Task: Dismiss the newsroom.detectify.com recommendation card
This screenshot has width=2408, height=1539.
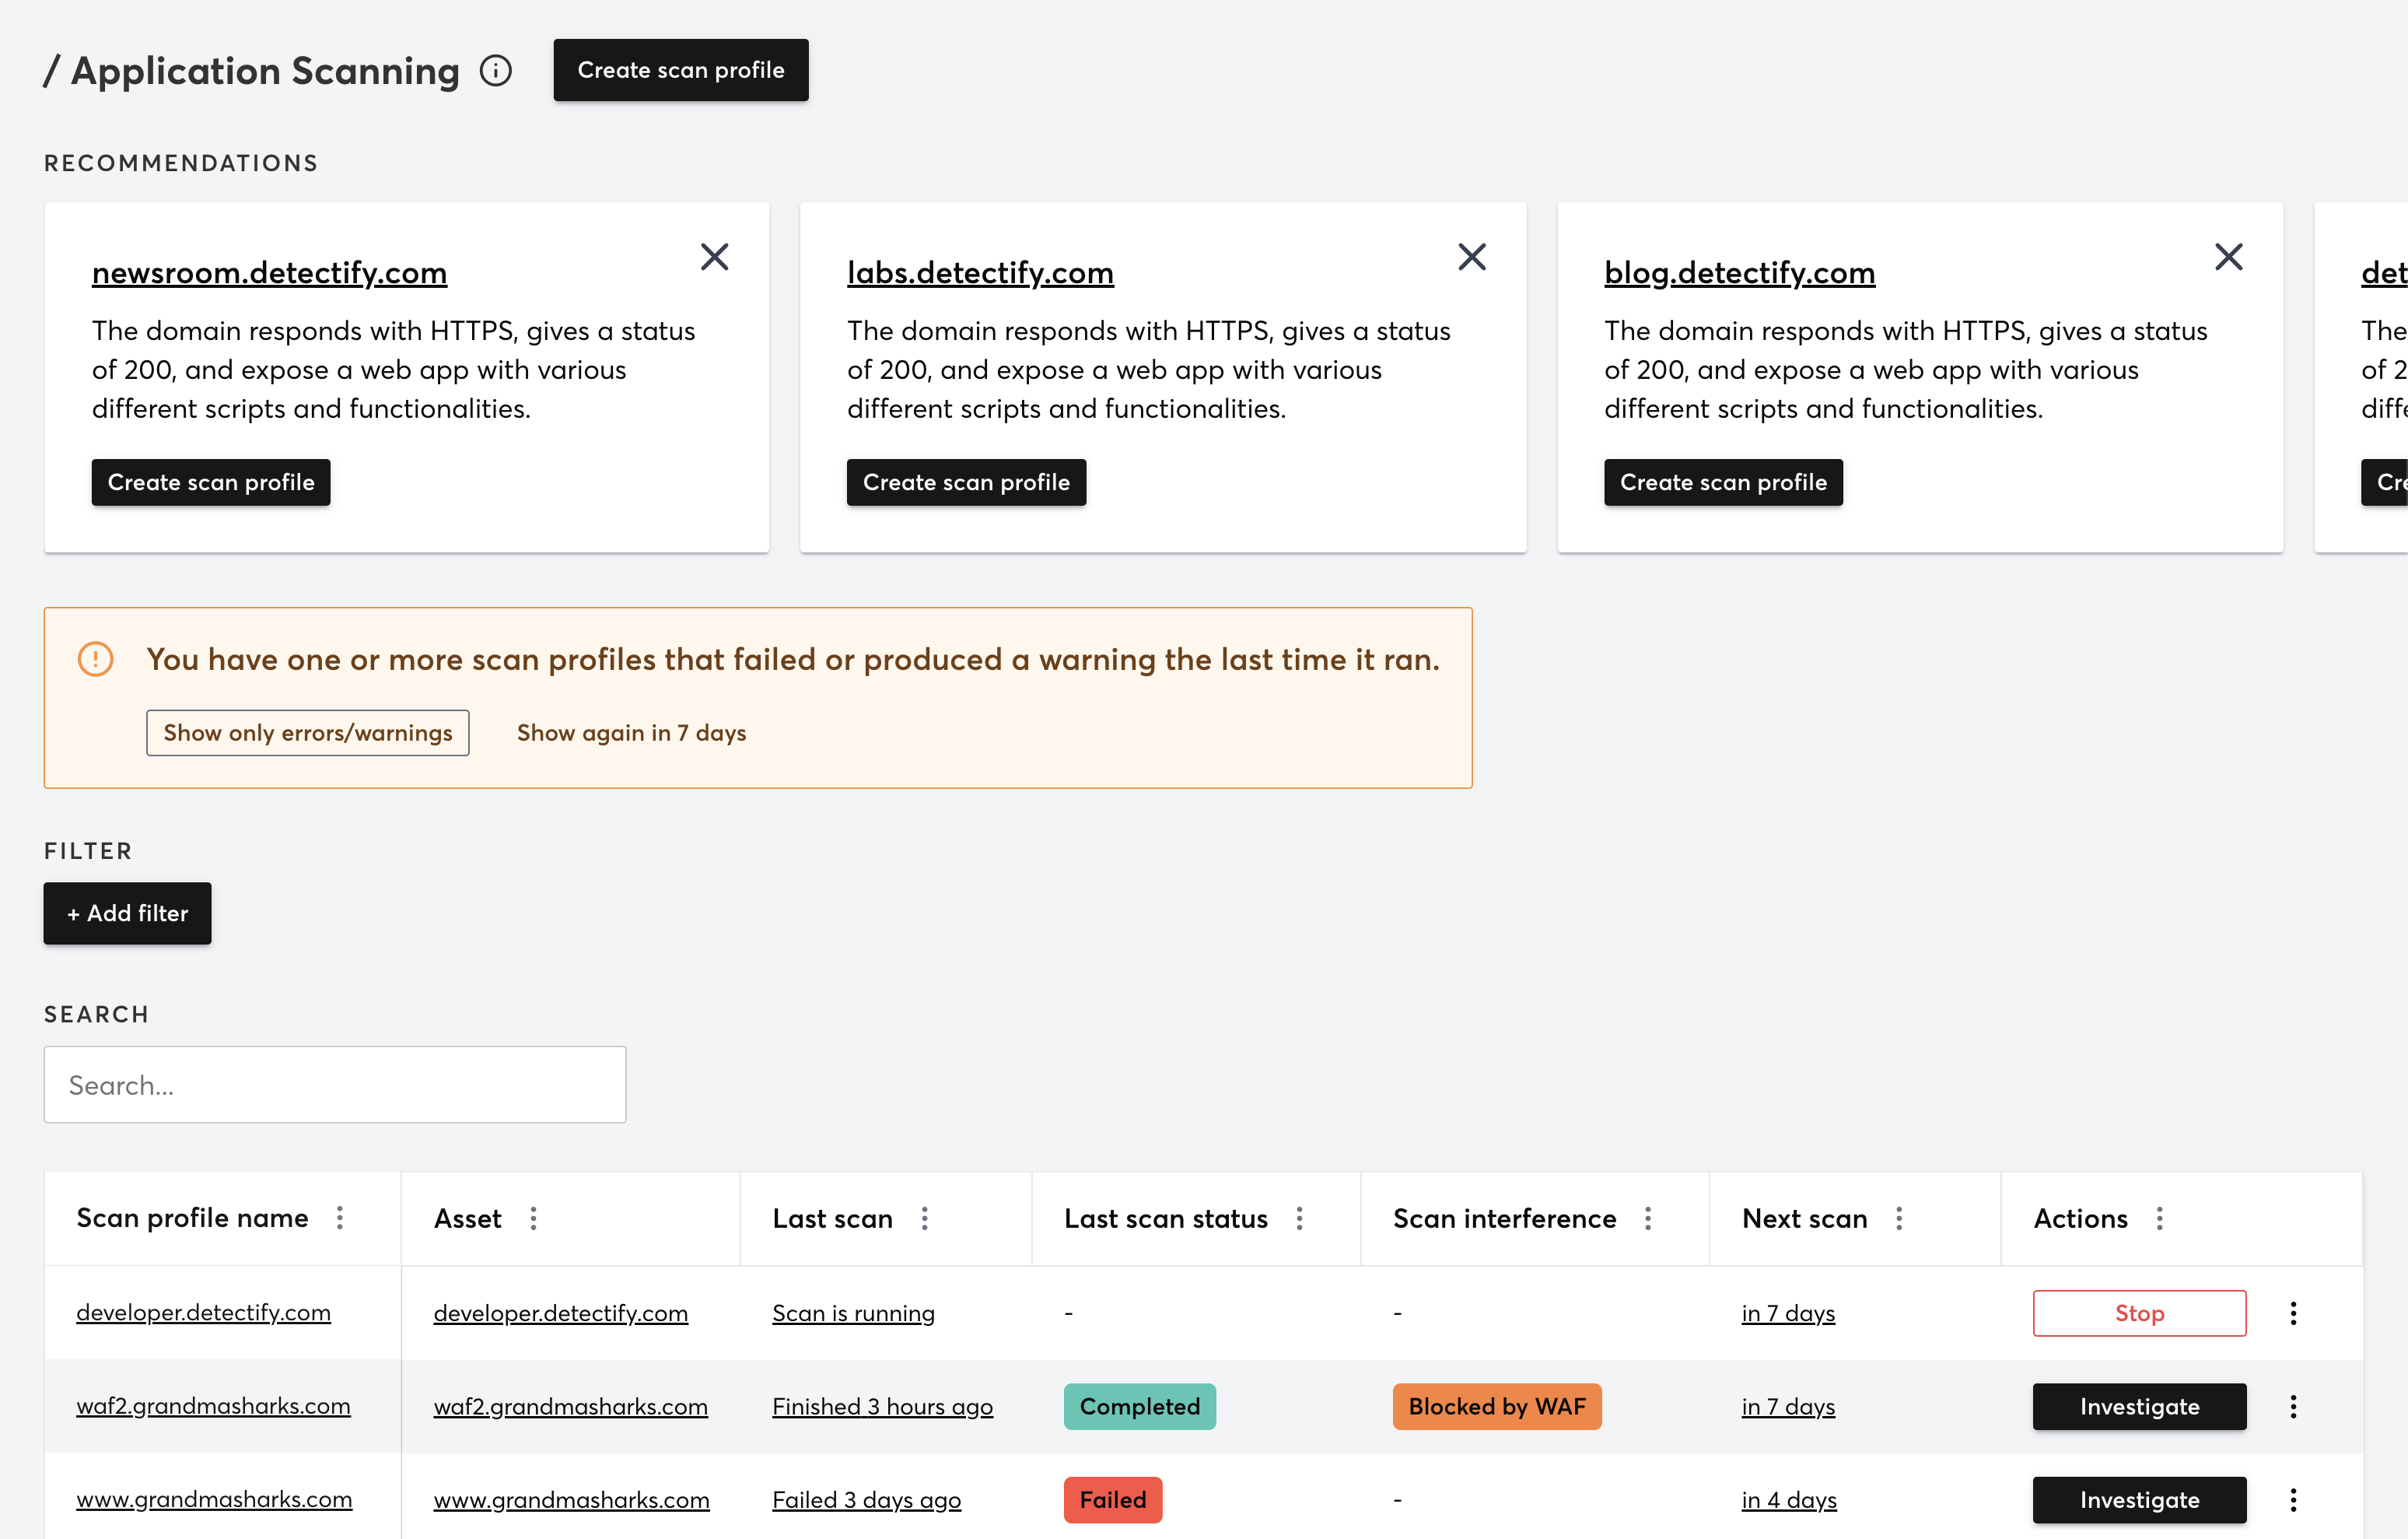Action: click(714, 258)
